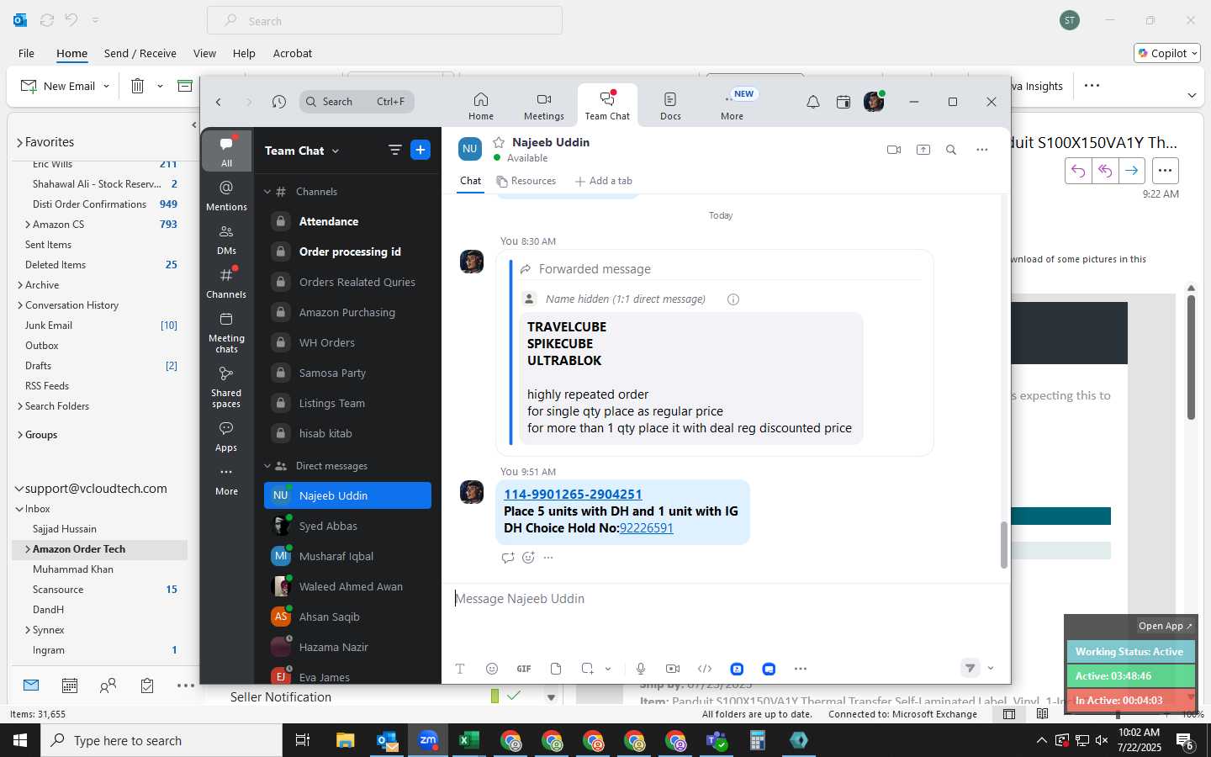Open GIF picker in composer

524,669
